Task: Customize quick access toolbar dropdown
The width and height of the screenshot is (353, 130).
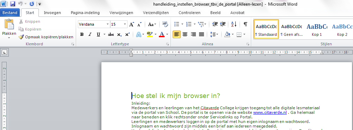Action: pos(39,4)
